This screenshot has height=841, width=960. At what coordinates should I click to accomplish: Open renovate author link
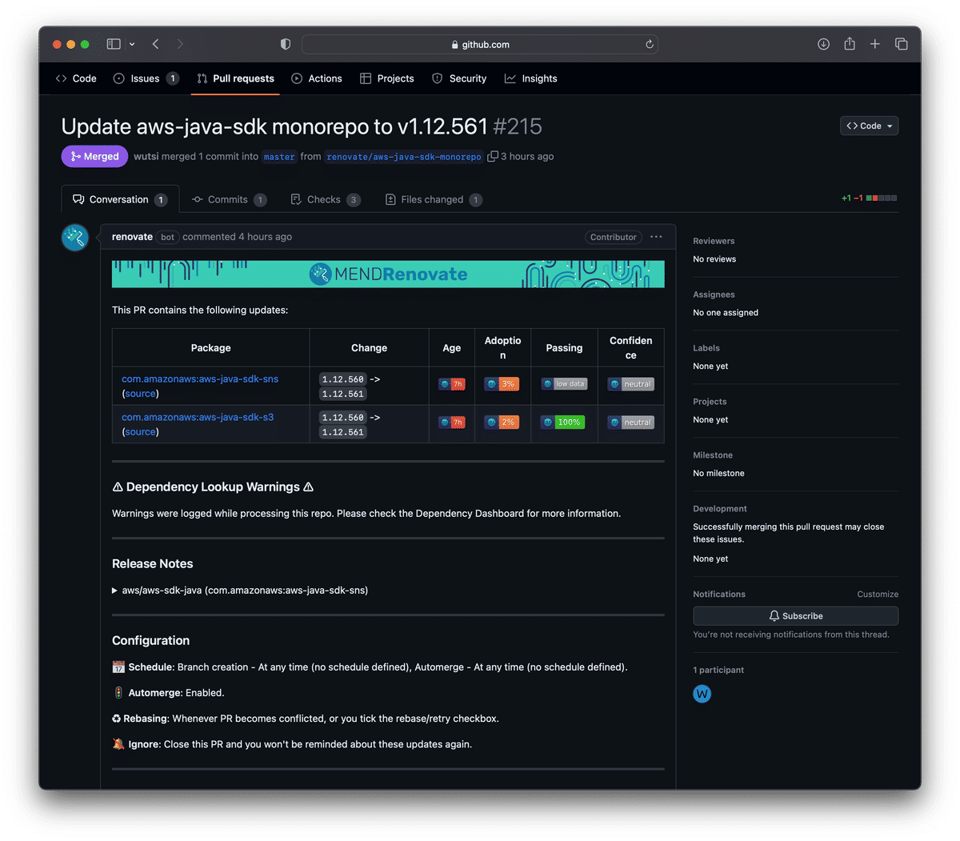click(x=132, y=237)
